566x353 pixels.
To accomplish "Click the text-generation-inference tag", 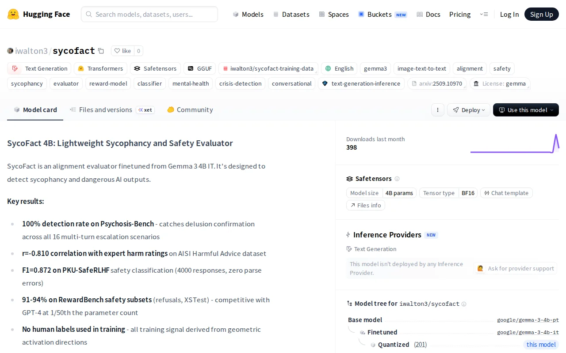I will click(361, 83).
